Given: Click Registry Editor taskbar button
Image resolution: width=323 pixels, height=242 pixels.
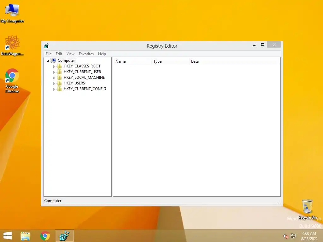Looking at the screenshot, I should pos(64,236).
